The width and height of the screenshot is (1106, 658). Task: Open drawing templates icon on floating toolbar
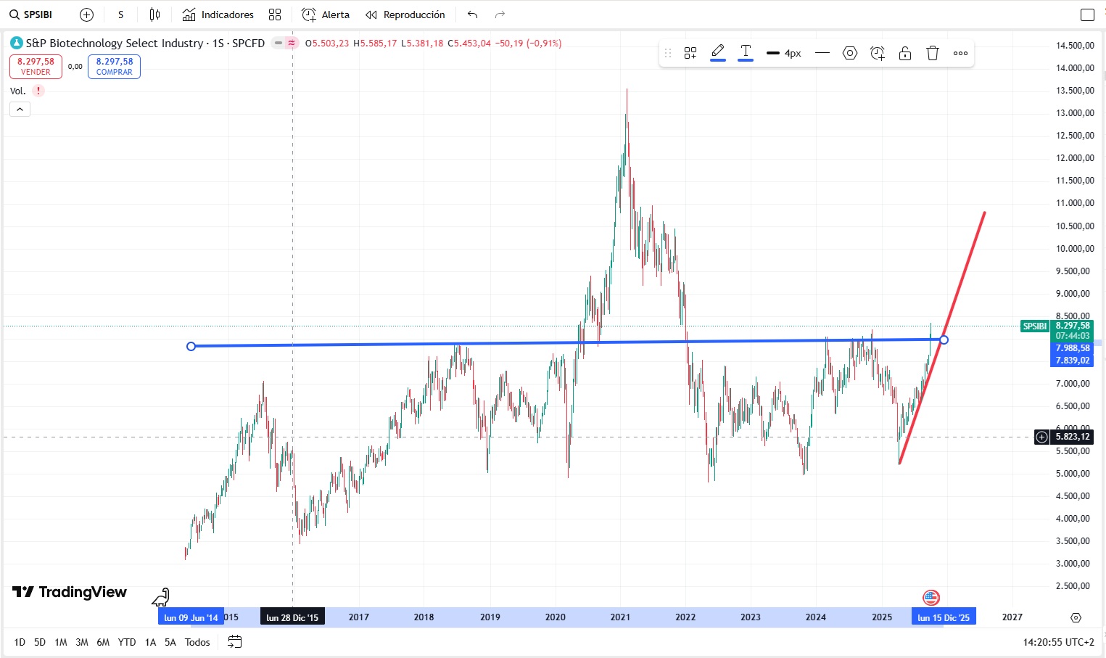tap(690, 52)
